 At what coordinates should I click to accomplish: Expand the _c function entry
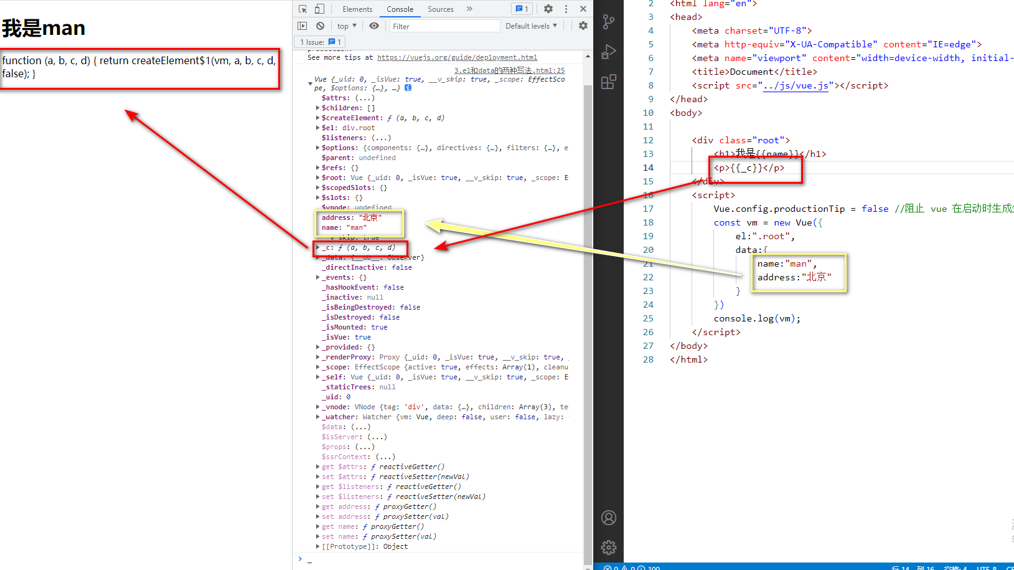pyautogui.click(x=318, y=247)
